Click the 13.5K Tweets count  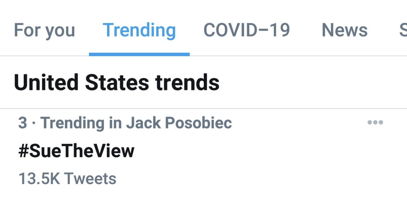pos(67,179)
